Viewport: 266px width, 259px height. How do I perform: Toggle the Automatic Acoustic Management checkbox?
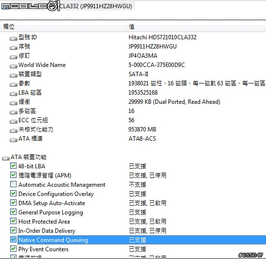(x=13, y=184)
